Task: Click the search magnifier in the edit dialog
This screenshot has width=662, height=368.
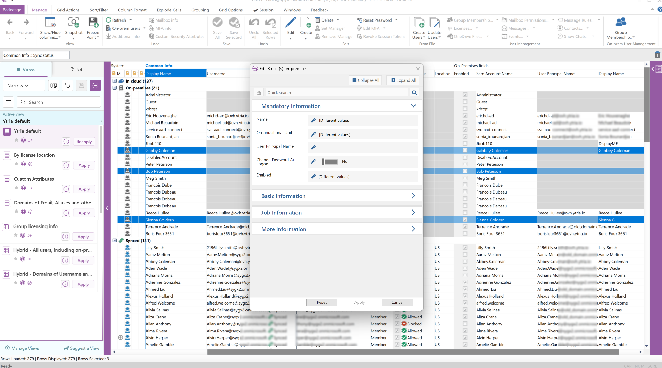Action: [414, 93]
